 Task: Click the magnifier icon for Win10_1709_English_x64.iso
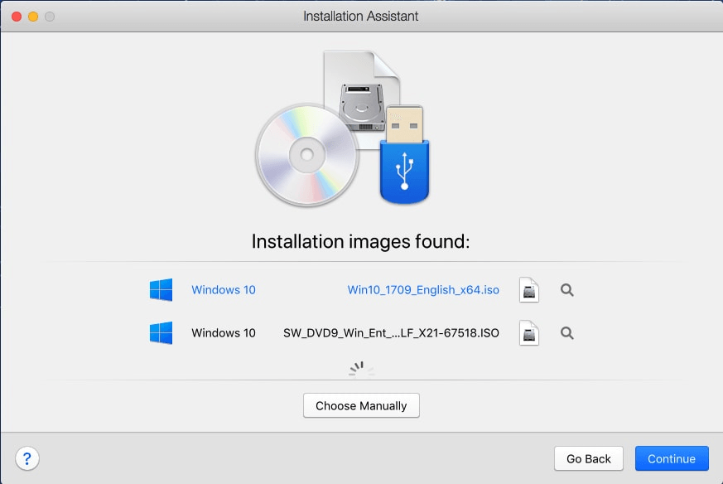tap(566, 289)
